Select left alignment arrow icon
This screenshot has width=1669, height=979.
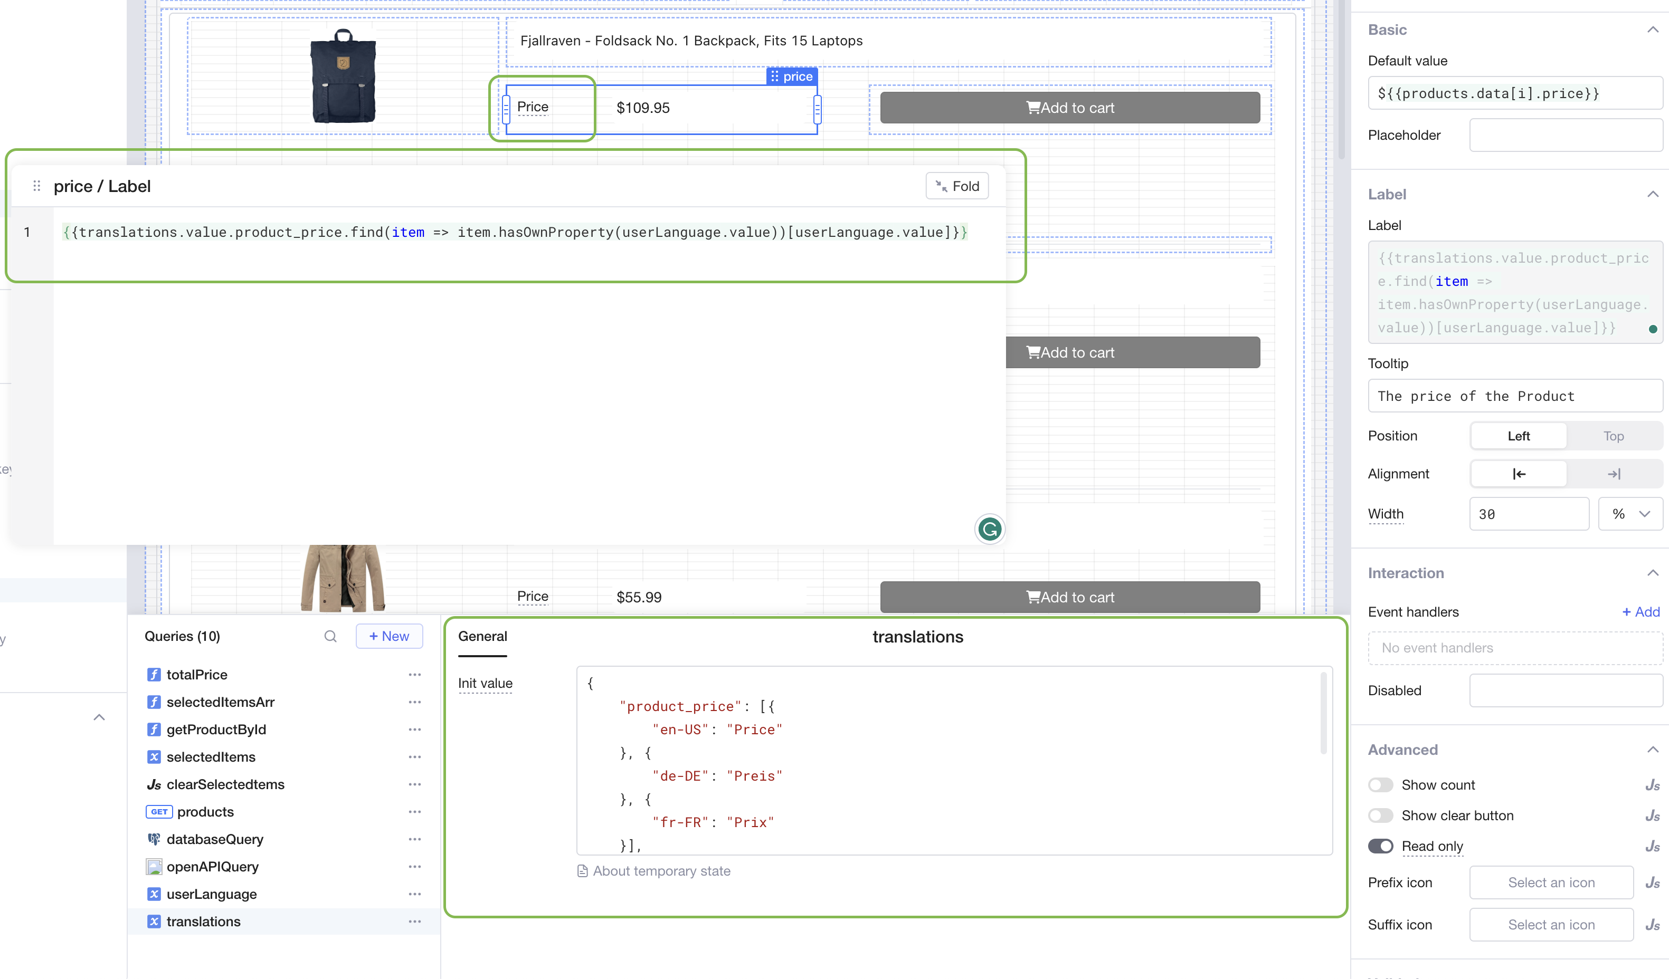tap(1519, 474)
